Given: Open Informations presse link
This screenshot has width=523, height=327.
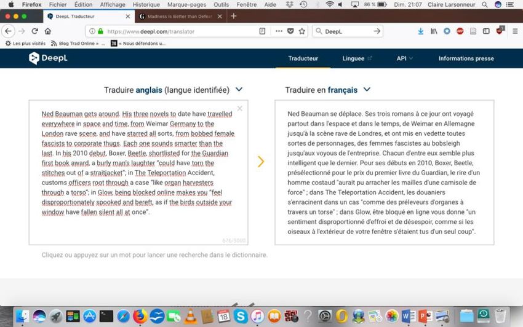Looking at the screenshot, I should 466,58.
